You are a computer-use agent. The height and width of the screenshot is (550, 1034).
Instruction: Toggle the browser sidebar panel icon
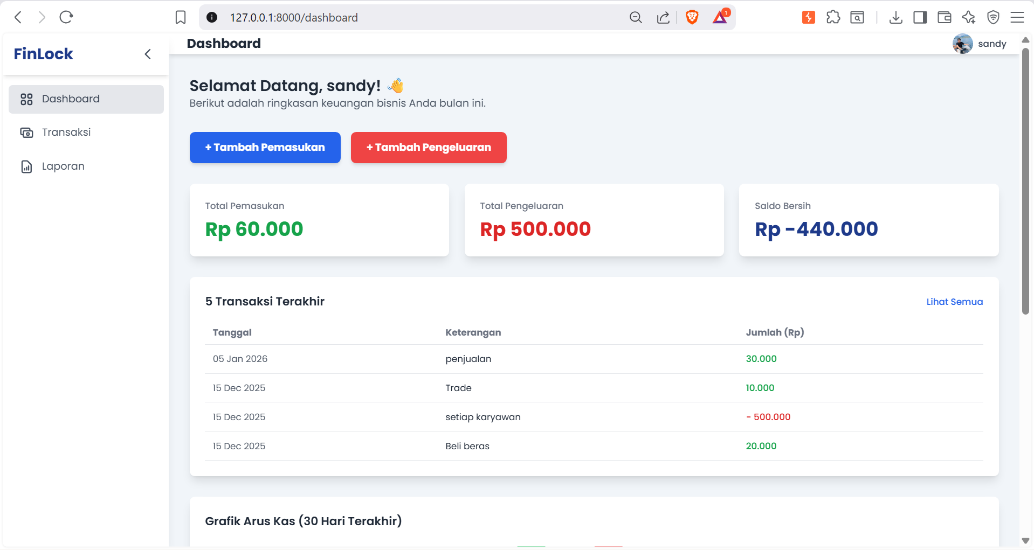coord(920,17)
